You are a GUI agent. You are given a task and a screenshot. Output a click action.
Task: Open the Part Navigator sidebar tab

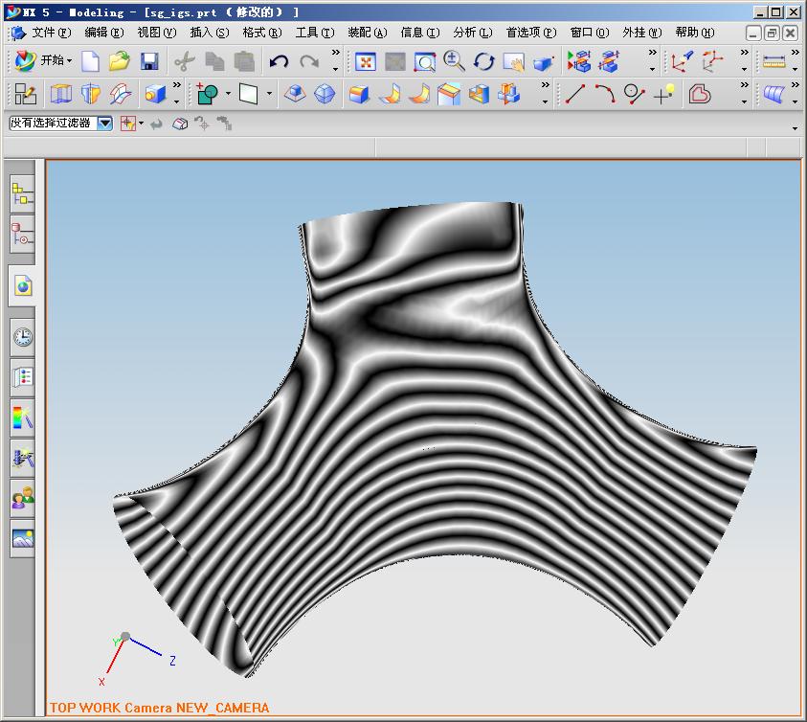(23, 234)
